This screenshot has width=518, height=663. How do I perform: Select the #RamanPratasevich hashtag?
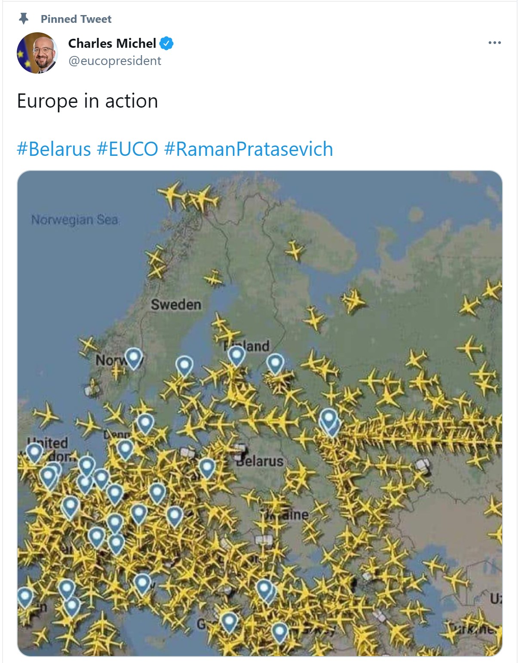(x=248, y=149)
